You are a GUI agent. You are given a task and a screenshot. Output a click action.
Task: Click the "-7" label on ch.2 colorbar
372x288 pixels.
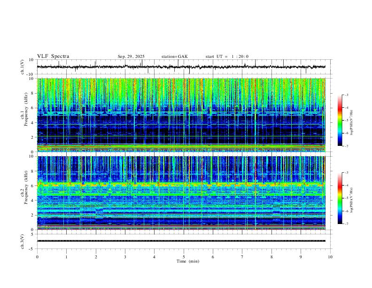346,224
